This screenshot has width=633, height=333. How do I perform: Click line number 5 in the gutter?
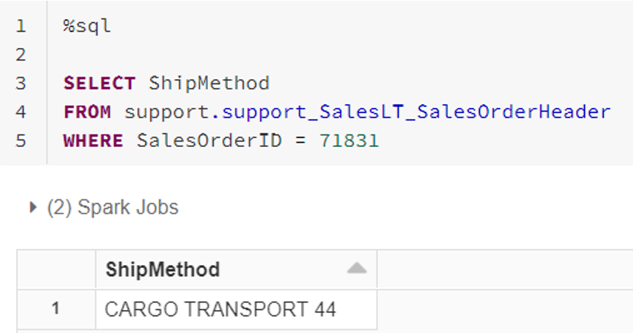point(20,140)
